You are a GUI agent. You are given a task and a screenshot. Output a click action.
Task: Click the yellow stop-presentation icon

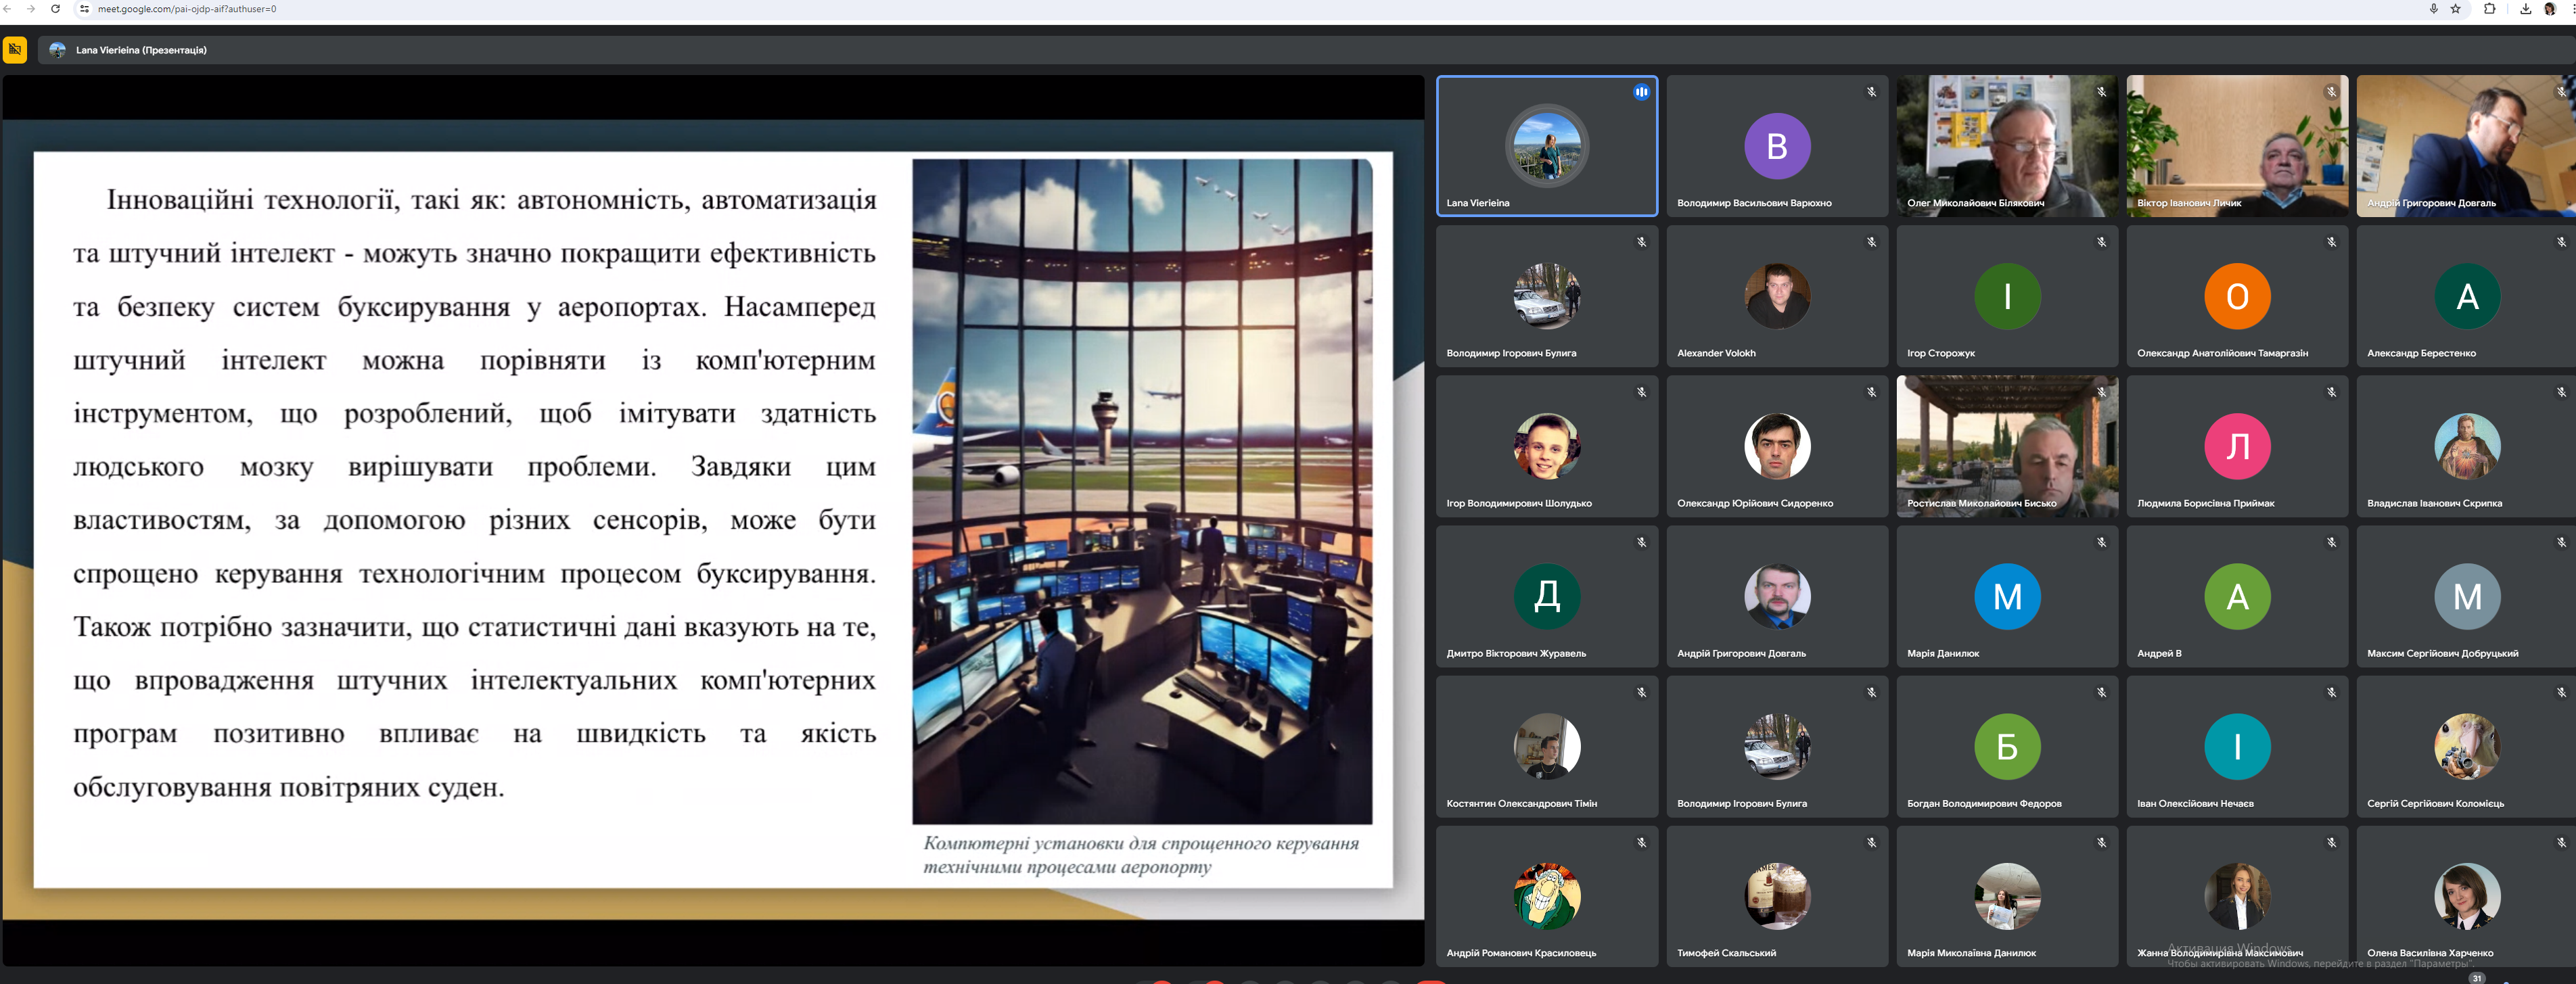click(15, 49)
